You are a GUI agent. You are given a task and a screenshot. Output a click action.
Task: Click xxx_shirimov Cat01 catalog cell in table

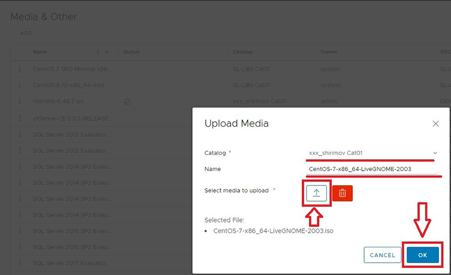[x=259, y=101]
